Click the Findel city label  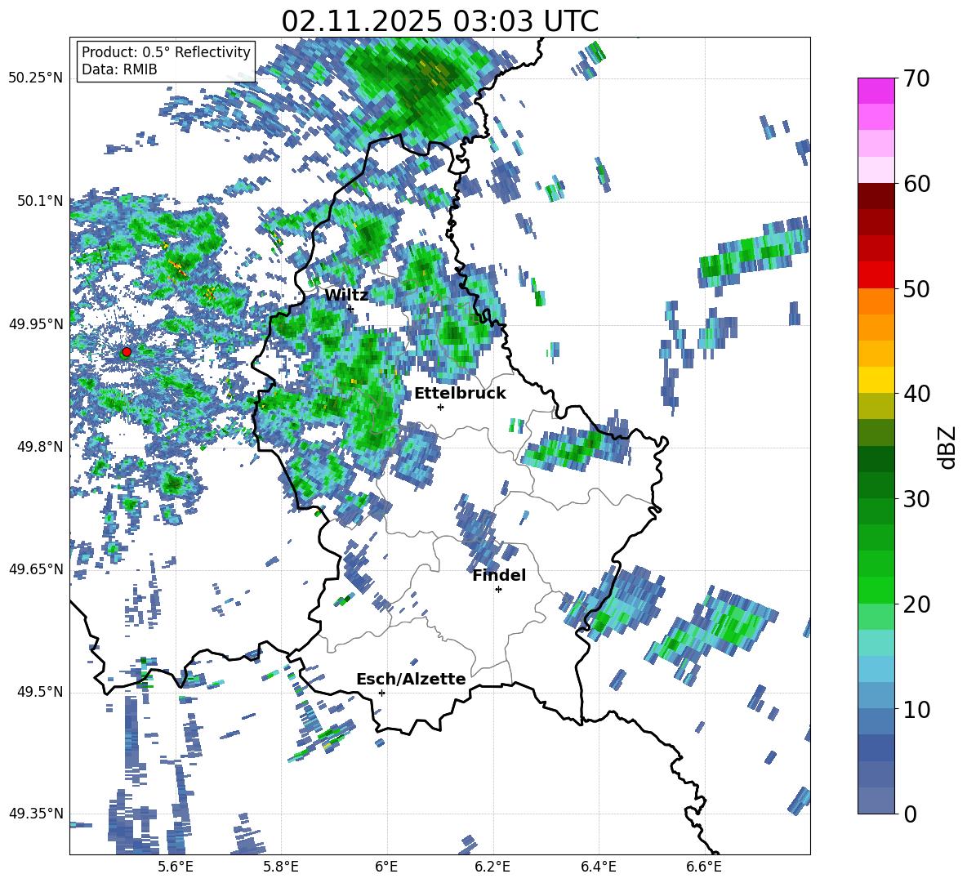tap(499, 575)
